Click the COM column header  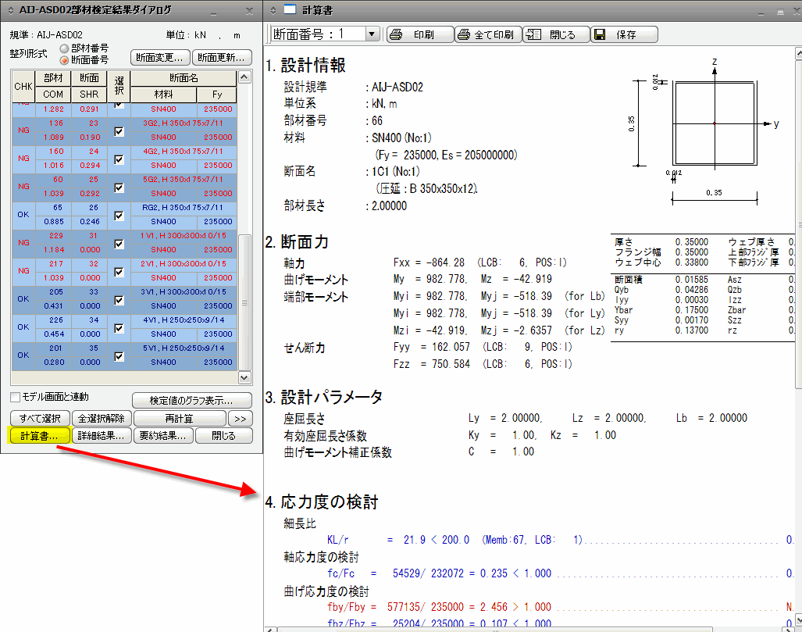click(x=53, y=95)
